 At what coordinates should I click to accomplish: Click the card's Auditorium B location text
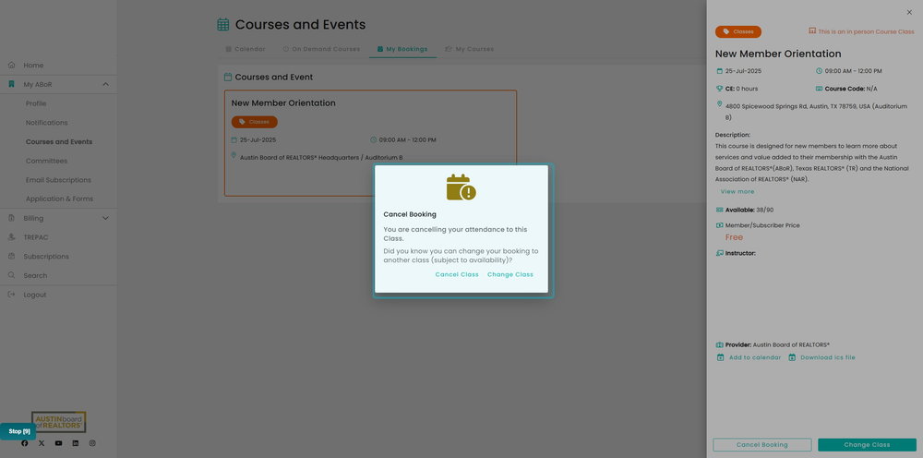coord(321,158)
